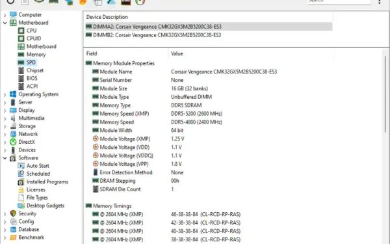
Task: Select the CPU item icon under Motherboard
Action: (21, 31)
